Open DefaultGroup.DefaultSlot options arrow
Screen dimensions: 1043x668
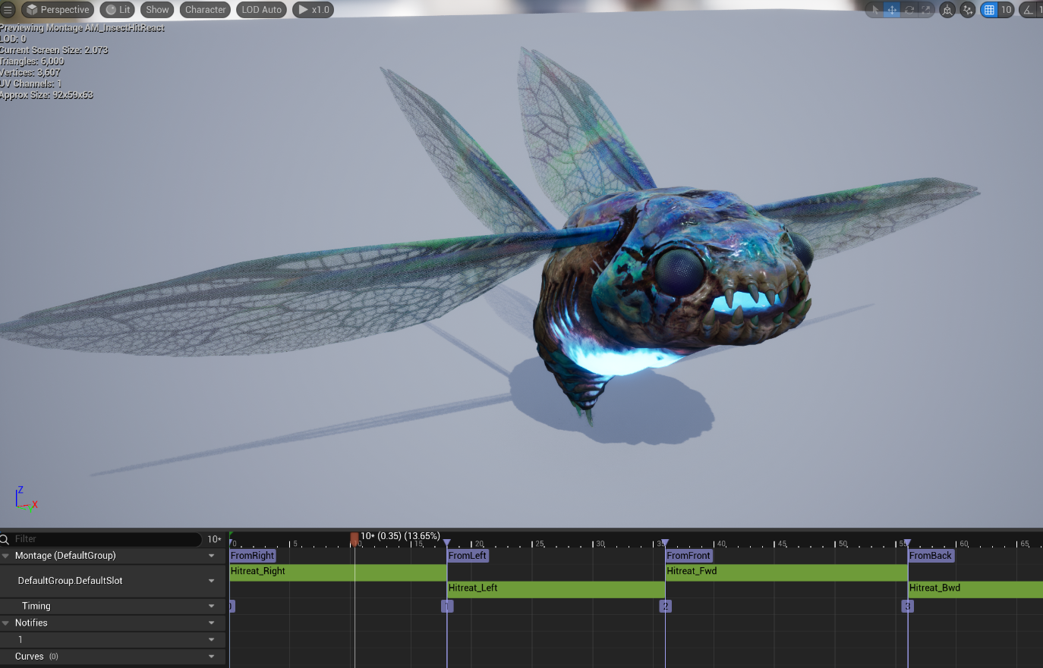point(212,581)
